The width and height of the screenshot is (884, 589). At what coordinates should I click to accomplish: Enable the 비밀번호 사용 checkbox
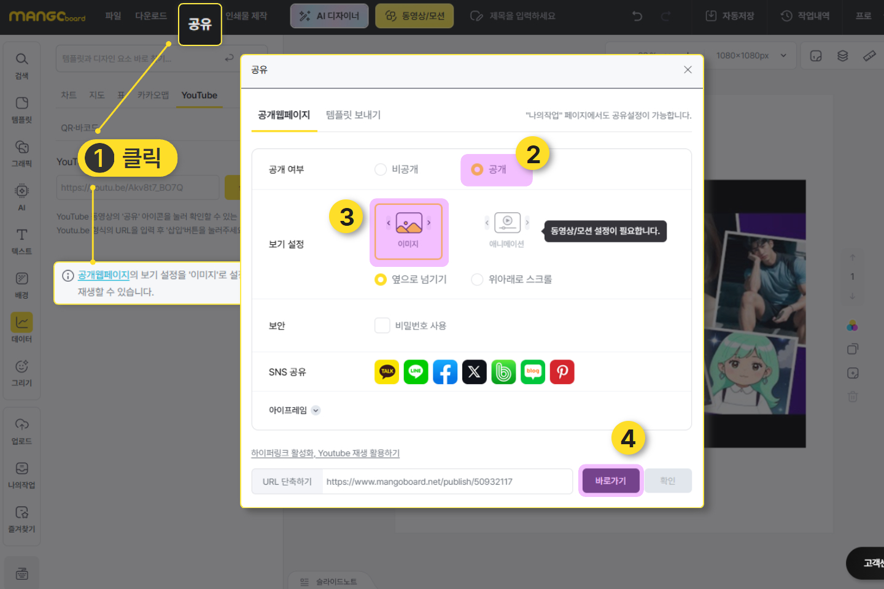382,325
